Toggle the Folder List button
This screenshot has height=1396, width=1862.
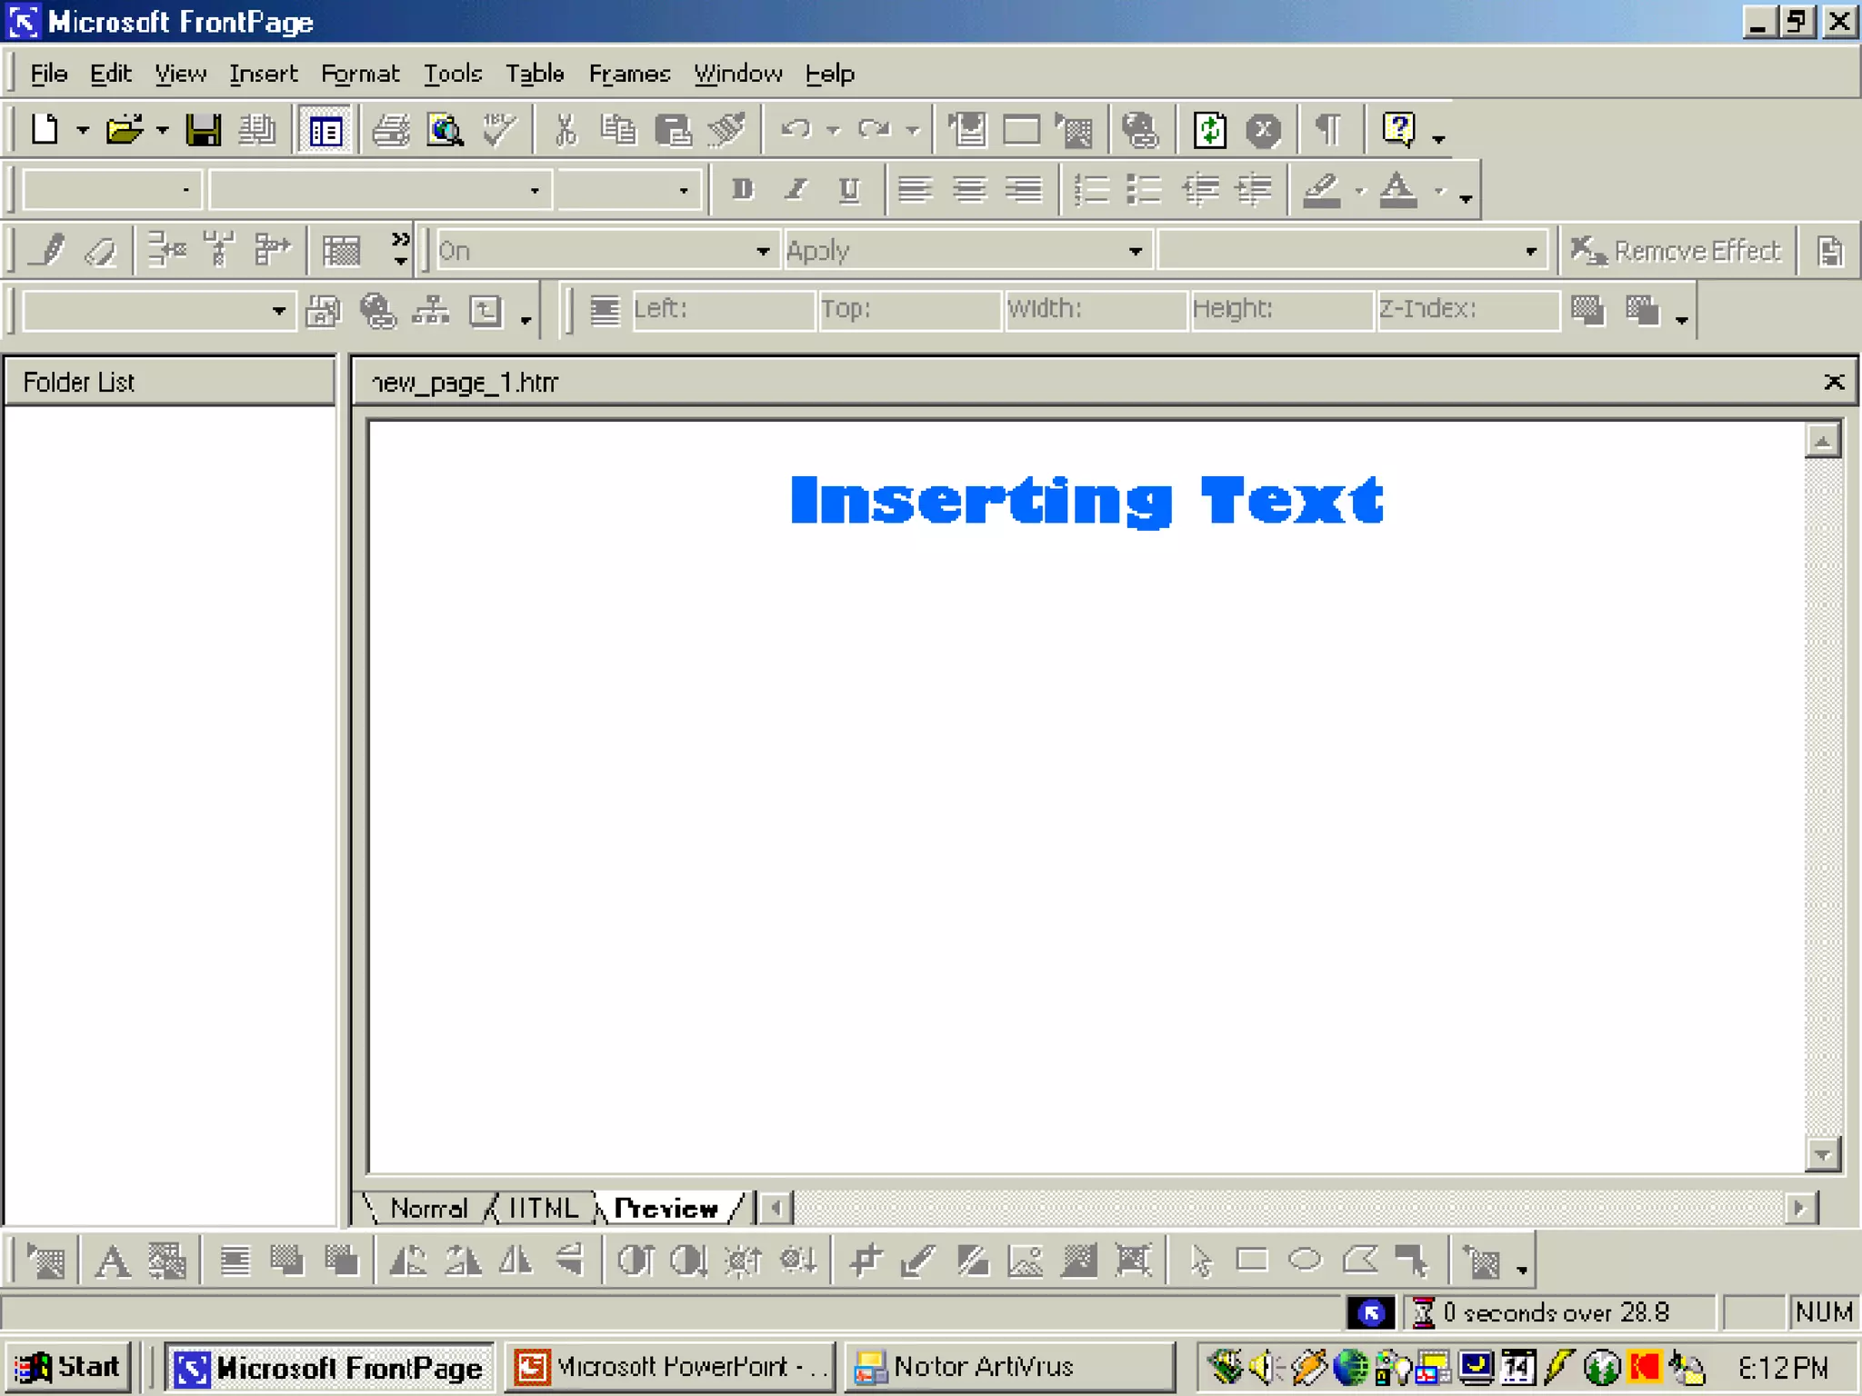325,130
